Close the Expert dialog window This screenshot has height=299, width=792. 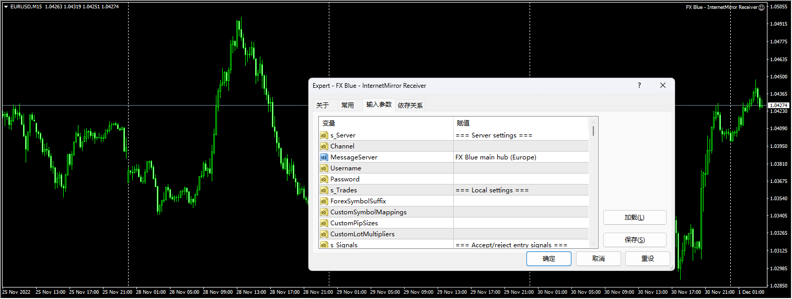tap(663, 86)
